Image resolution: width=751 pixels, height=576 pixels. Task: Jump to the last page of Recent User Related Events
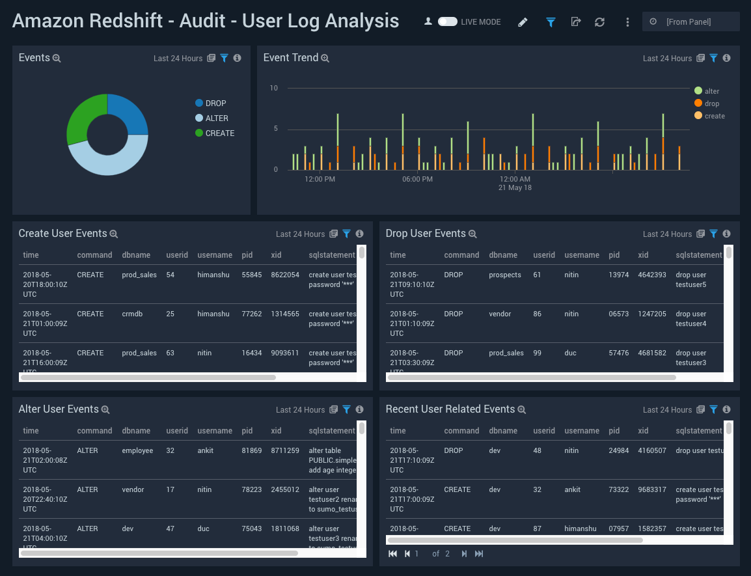(479, 553)
